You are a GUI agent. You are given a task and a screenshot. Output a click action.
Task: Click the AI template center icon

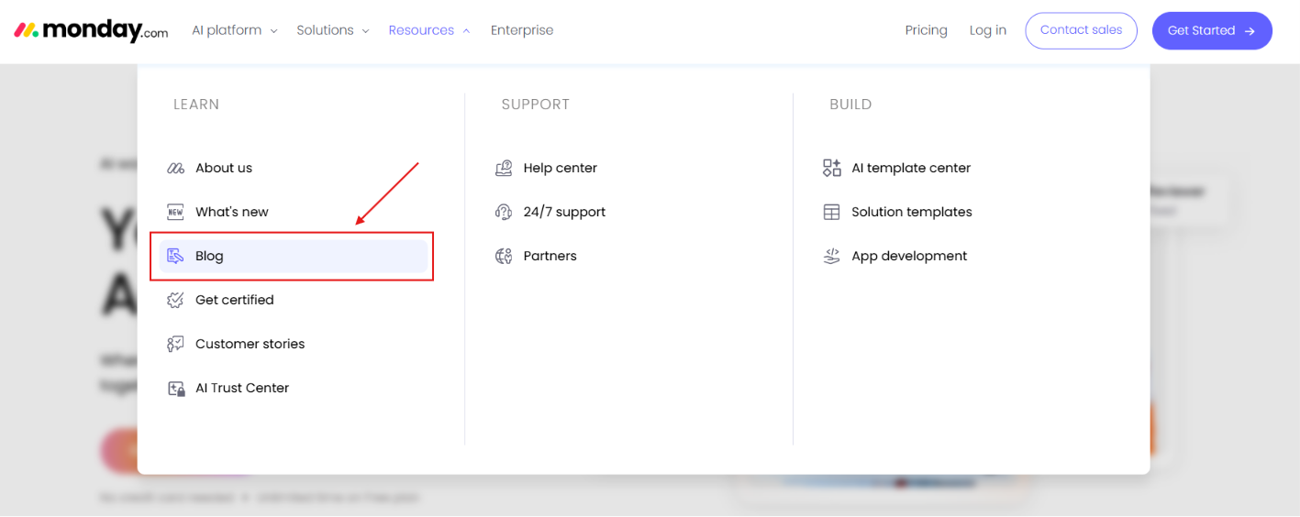pos(832,168)
